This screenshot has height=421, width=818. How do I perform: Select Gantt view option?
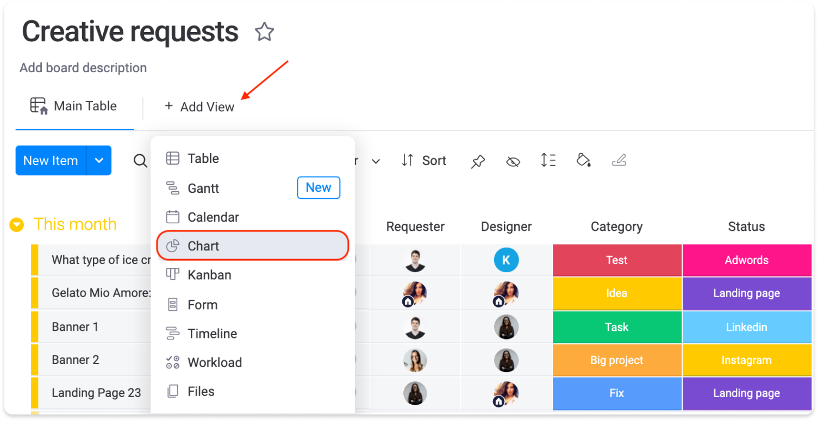203,188
